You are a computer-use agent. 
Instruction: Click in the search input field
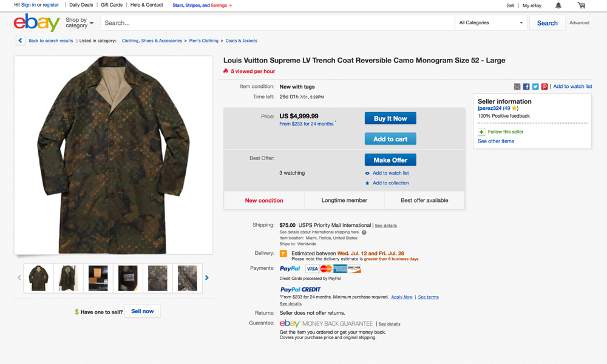(x=277, y=23)
